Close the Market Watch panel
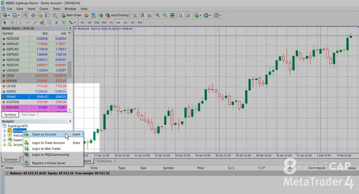This screenshot has height=194, width=359. coord(70,28)
